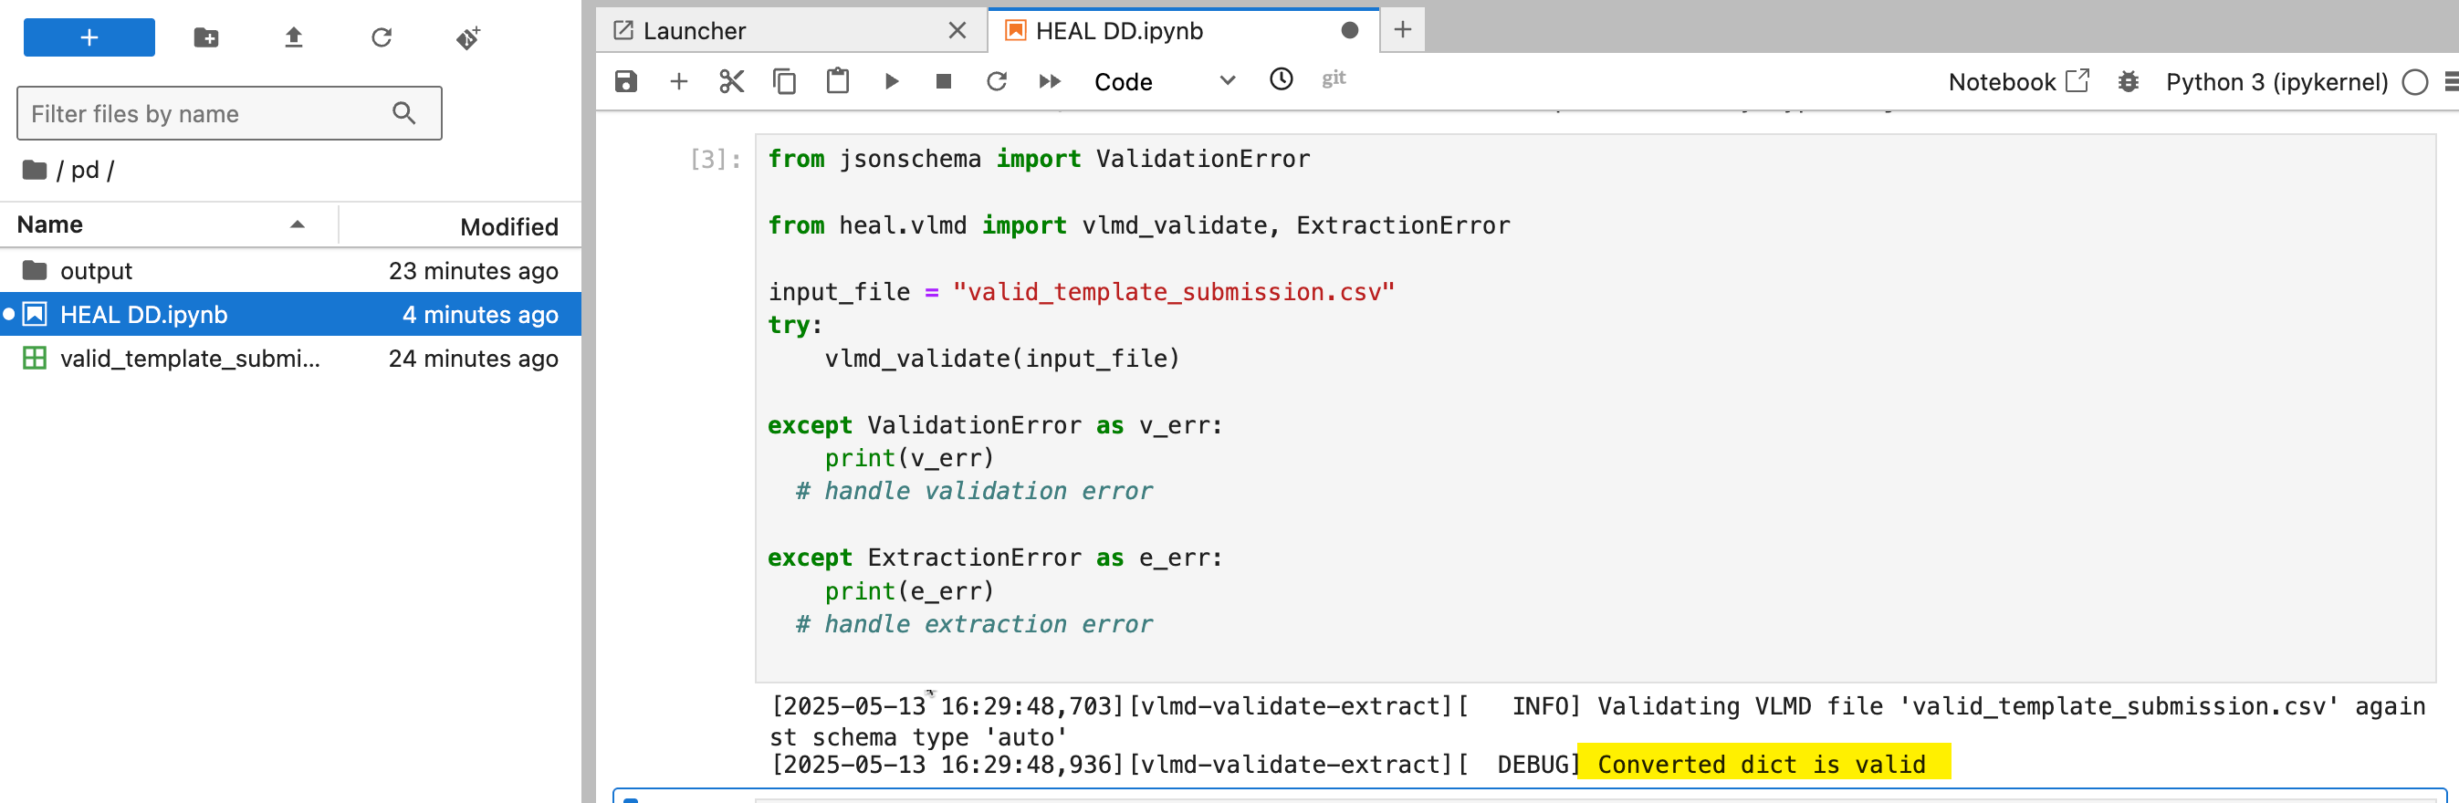Click the comment '# handle extraction error'
The height and width of the screenshot is (803, 2459).
(974, 623)
